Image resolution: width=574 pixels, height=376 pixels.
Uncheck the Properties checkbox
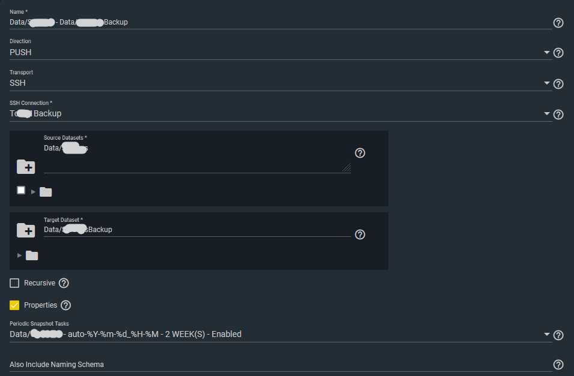click(x=15, y=305)
